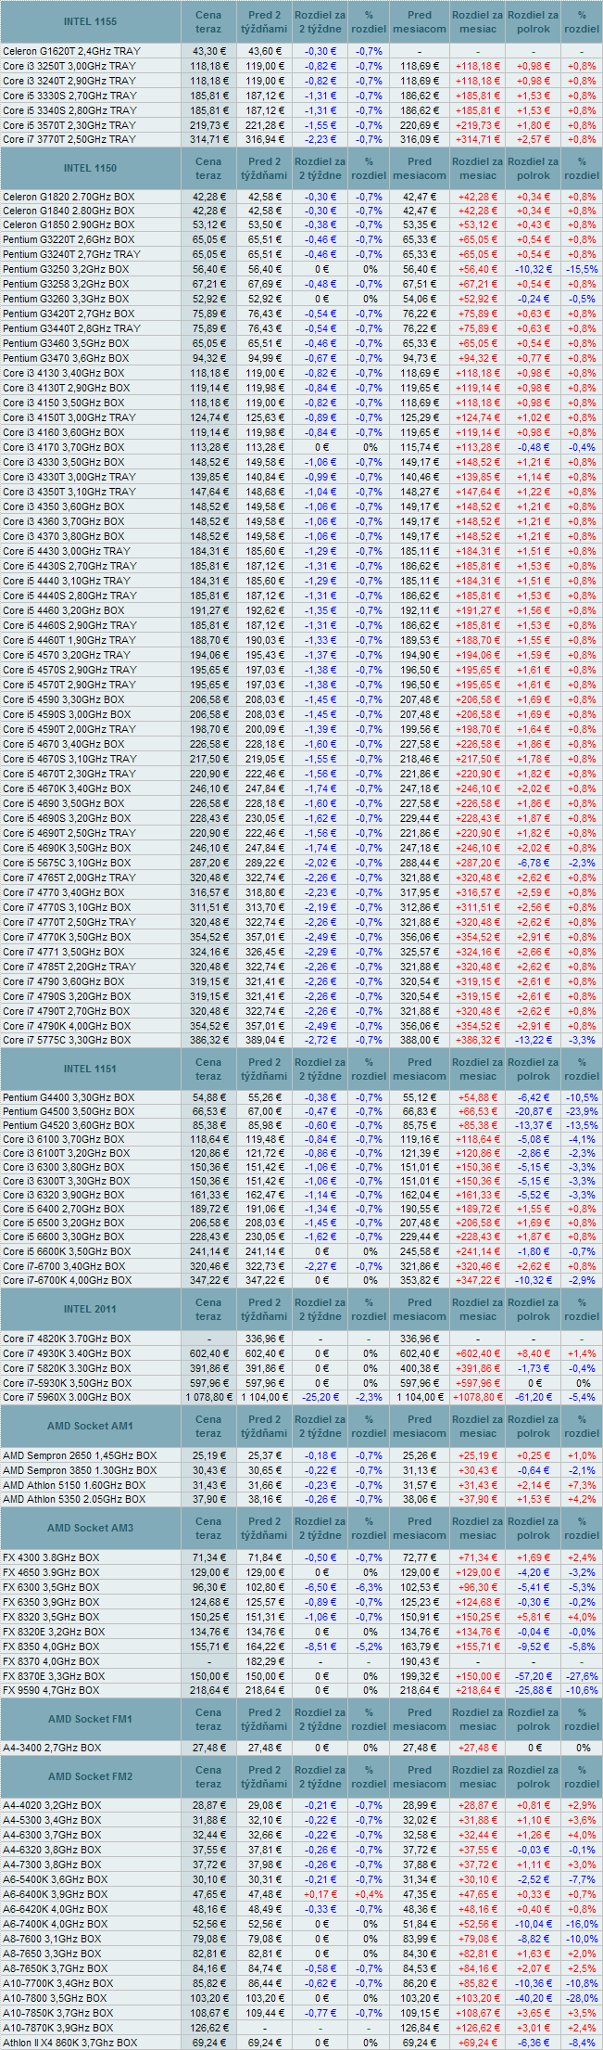Image resolution: width=603 pixels, height=2050 pixels.
Task: Select A4-4020 3,2GHz BOX
Action: (x=52, y=1806)
